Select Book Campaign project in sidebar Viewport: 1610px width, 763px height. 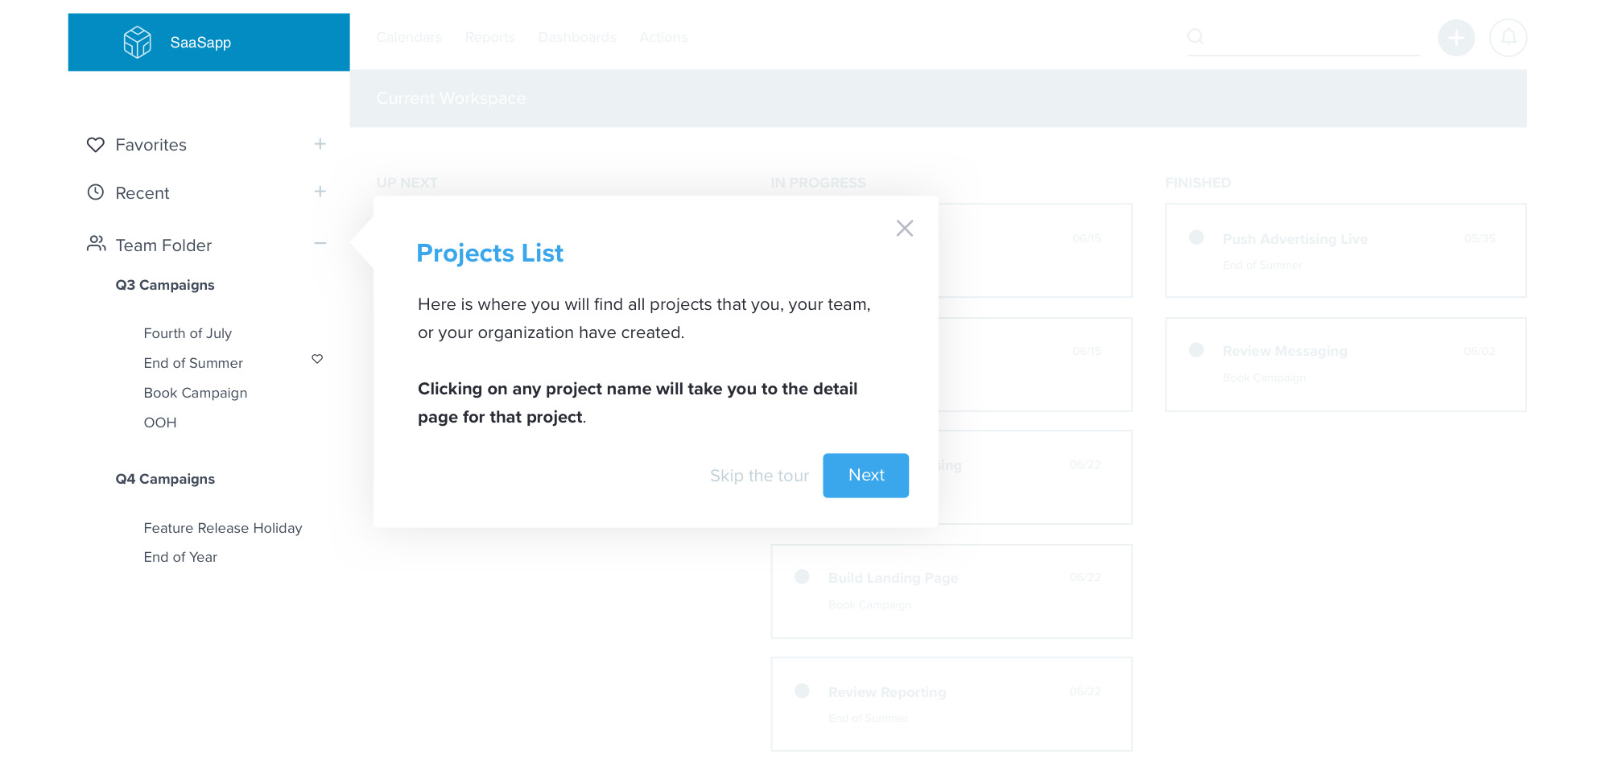(196, 393)
